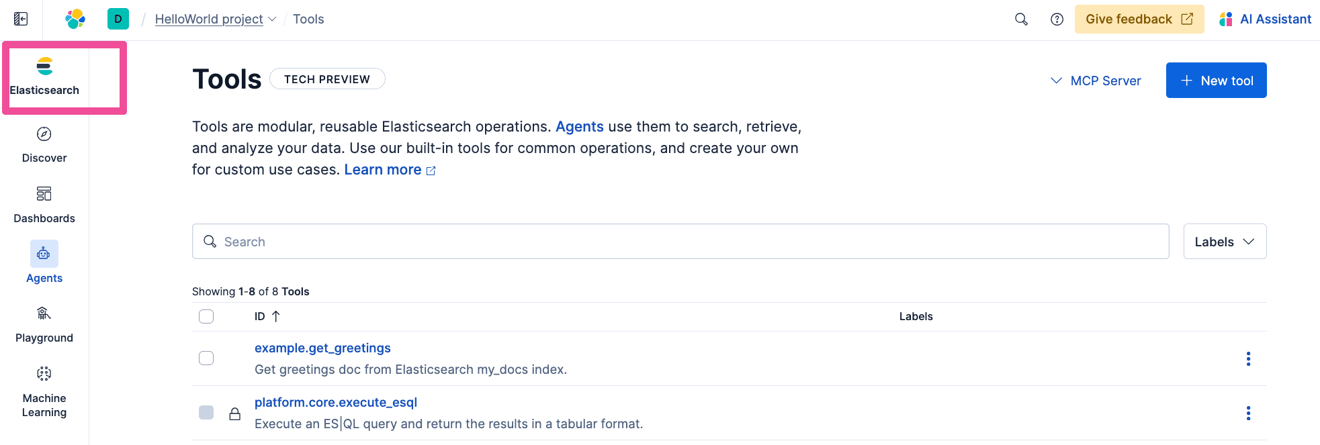Open the platform.core.execute_esql tool link
Image resolution: width=1320 pixels, height=445 pixels.
pyautogui.click(x=336, y=402)
